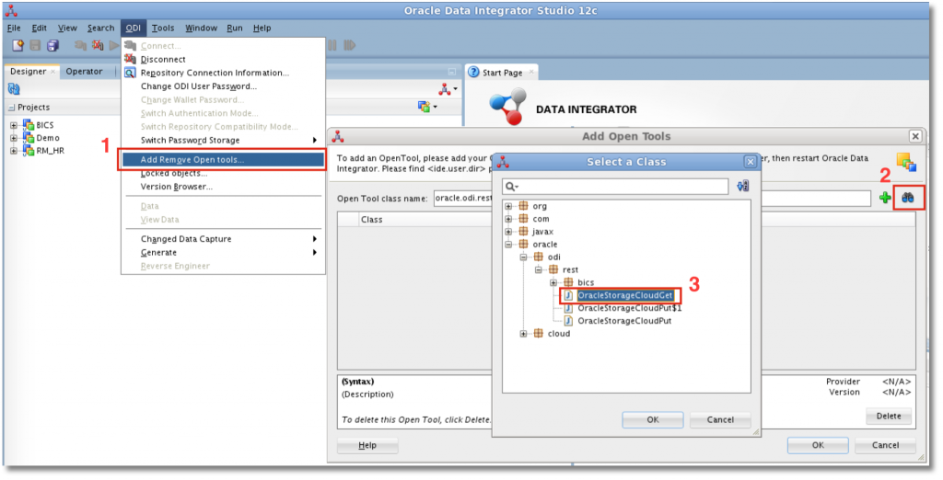Click OK in Select a Class dialog
The image size is (943, 480).
pyautogui.click(x=653, y=419)
